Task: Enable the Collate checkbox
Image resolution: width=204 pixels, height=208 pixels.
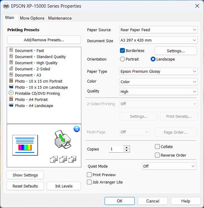Action: click(x=157, y=147)
